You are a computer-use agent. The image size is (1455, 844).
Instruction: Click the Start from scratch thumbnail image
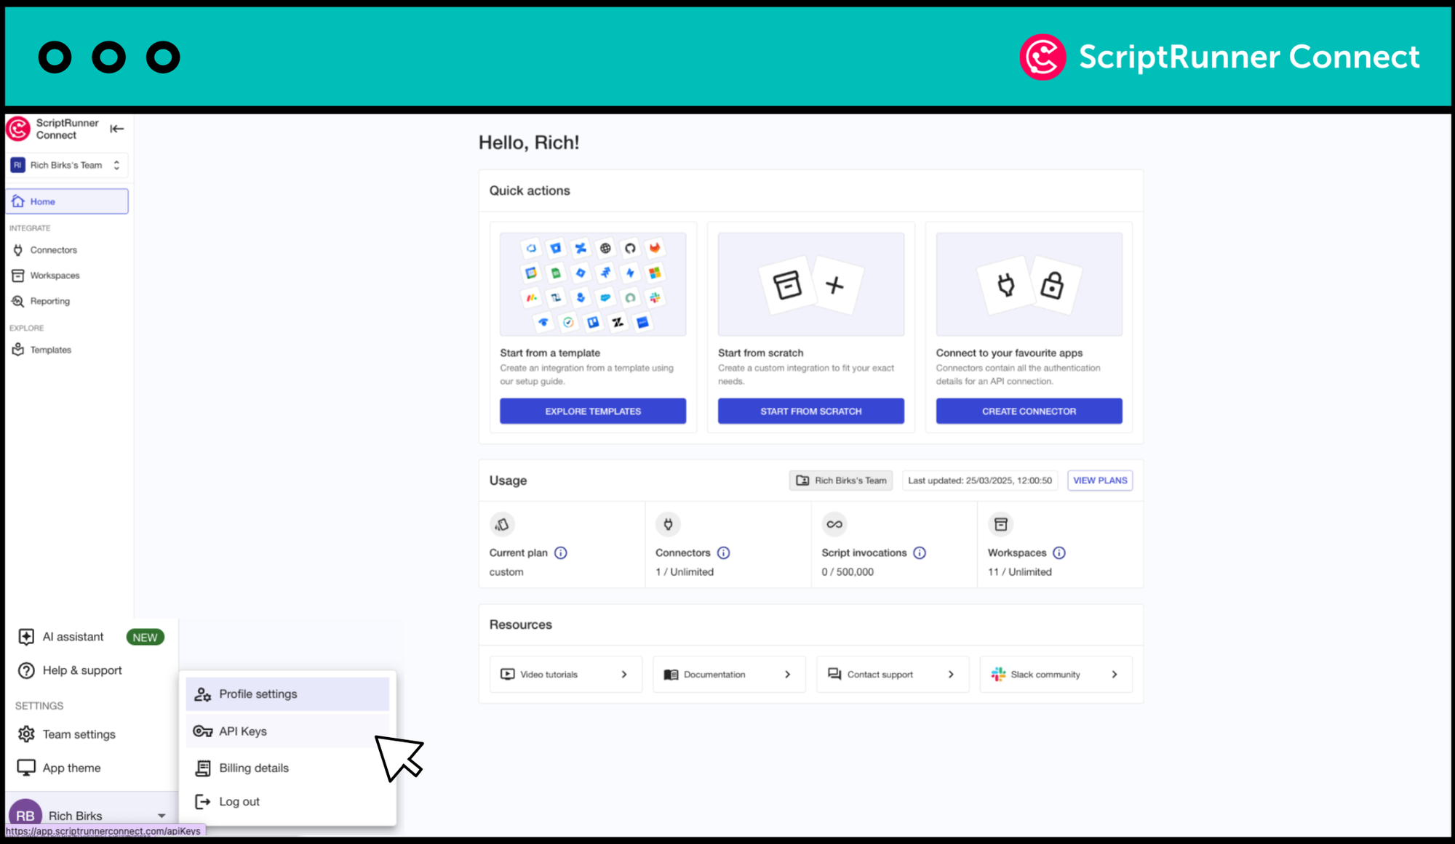coord(810,284)
